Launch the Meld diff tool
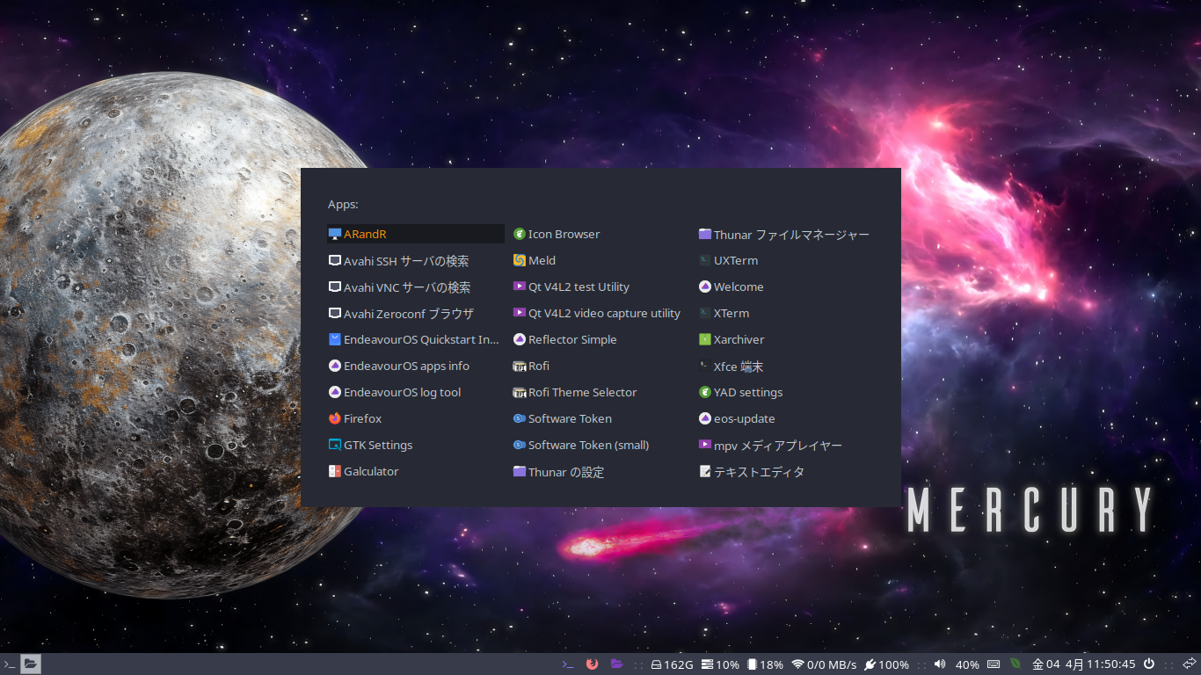This screenshot has height=675, width=1201. pyautogui.click(x=542, y=260)
